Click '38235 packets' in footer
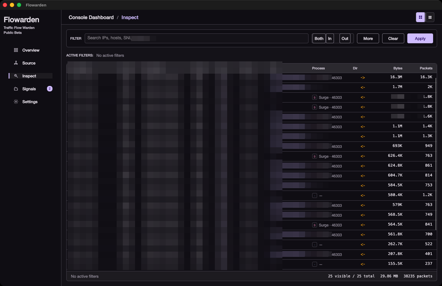Image resolution: width=442 pixels, height=286 pixels. click(x=418, y=276)
